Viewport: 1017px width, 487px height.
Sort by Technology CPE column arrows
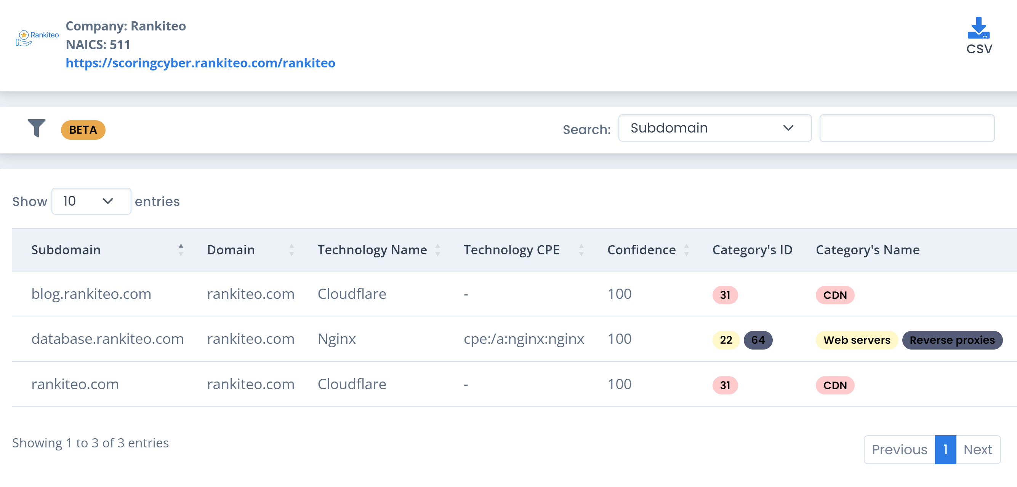tap(581, 249)
